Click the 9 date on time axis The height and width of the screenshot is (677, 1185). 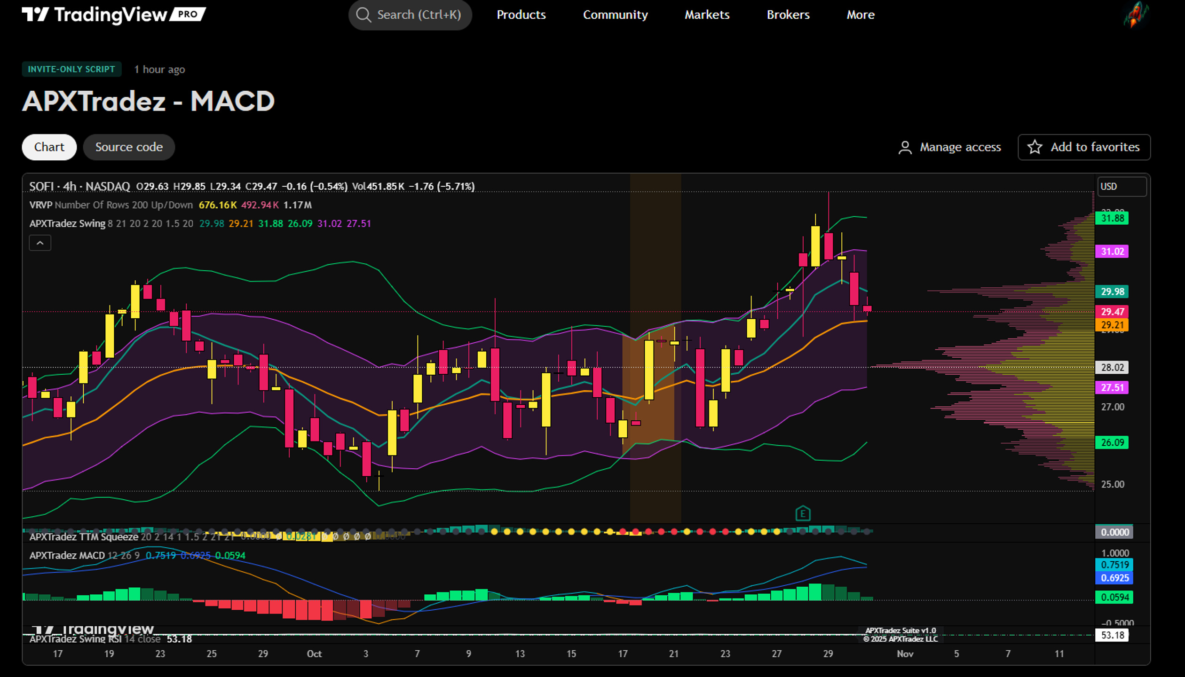pos(468,654)
